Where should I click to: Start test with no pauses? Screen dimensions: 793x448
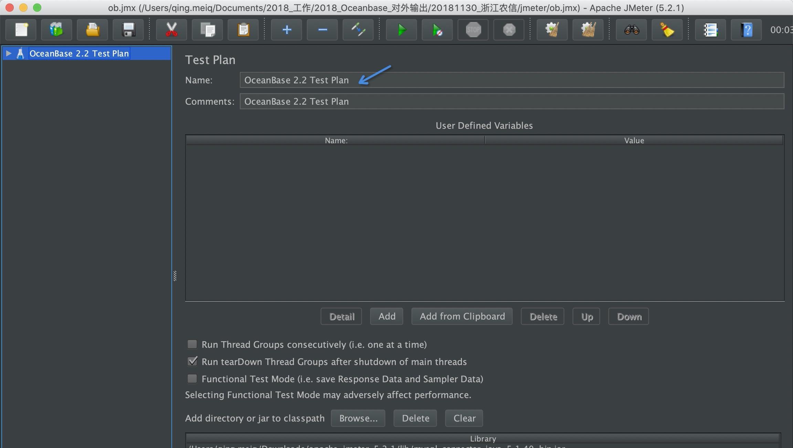pyautogui.click(x=437, y=30)
